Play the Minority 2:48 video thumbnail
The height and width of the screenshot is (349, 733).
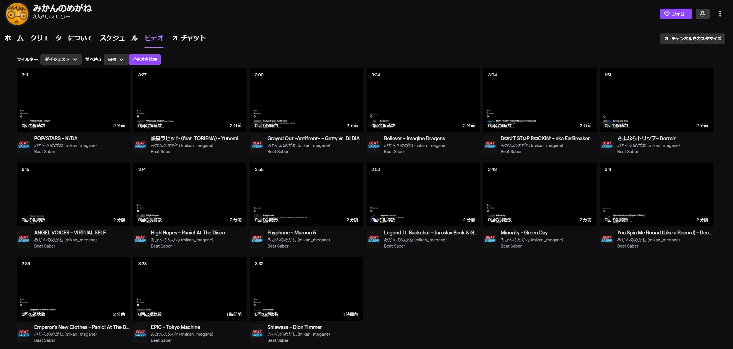540,195
